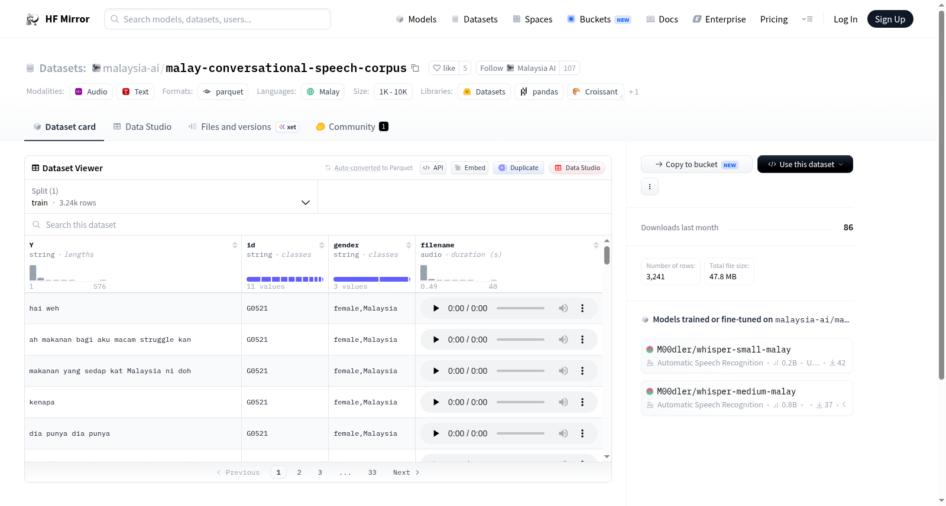The image size is (946, 506).
Task: Open Docs in top navigation
Action: 662,19
